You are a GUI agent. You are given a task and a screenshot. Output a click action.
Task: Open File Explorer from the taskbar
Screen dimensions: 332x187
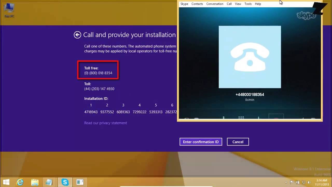point(35,182)
